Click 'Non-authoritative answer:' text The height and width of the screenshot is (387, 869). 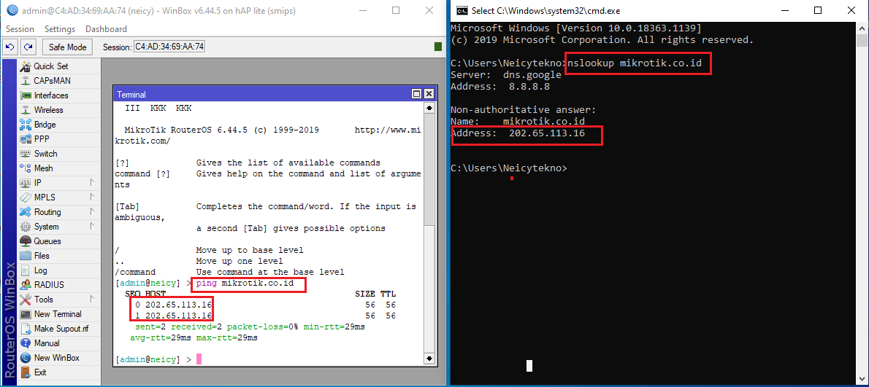tap(523, 109)
